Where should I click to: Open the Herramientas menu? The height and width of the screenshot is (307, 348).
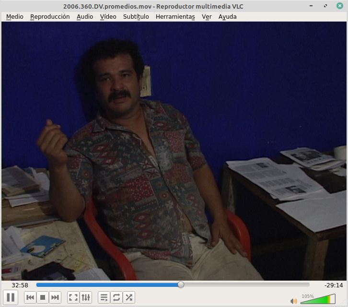[175, 17]
